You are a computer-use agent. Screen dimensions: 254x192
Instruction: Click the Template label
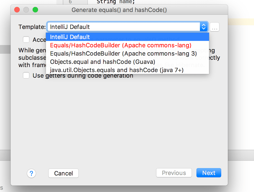click(32, 27)
